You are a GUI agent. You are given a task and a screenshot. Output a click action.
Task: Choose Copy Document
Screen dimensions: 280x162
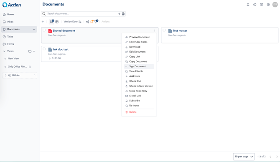(139, 61)
